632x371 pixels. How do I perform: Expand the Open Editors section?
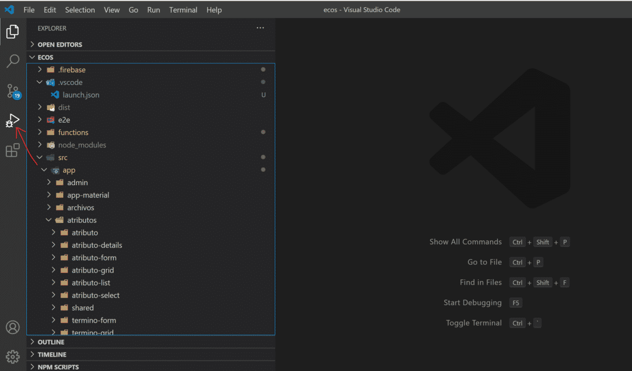pyautogui.click(x=33, y=44)
